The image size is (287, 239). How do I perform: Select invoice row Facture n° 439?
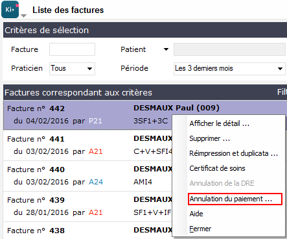[x=87, y=207]
